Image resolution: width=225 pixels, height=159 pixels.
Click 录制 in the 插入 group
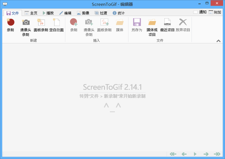74,25
